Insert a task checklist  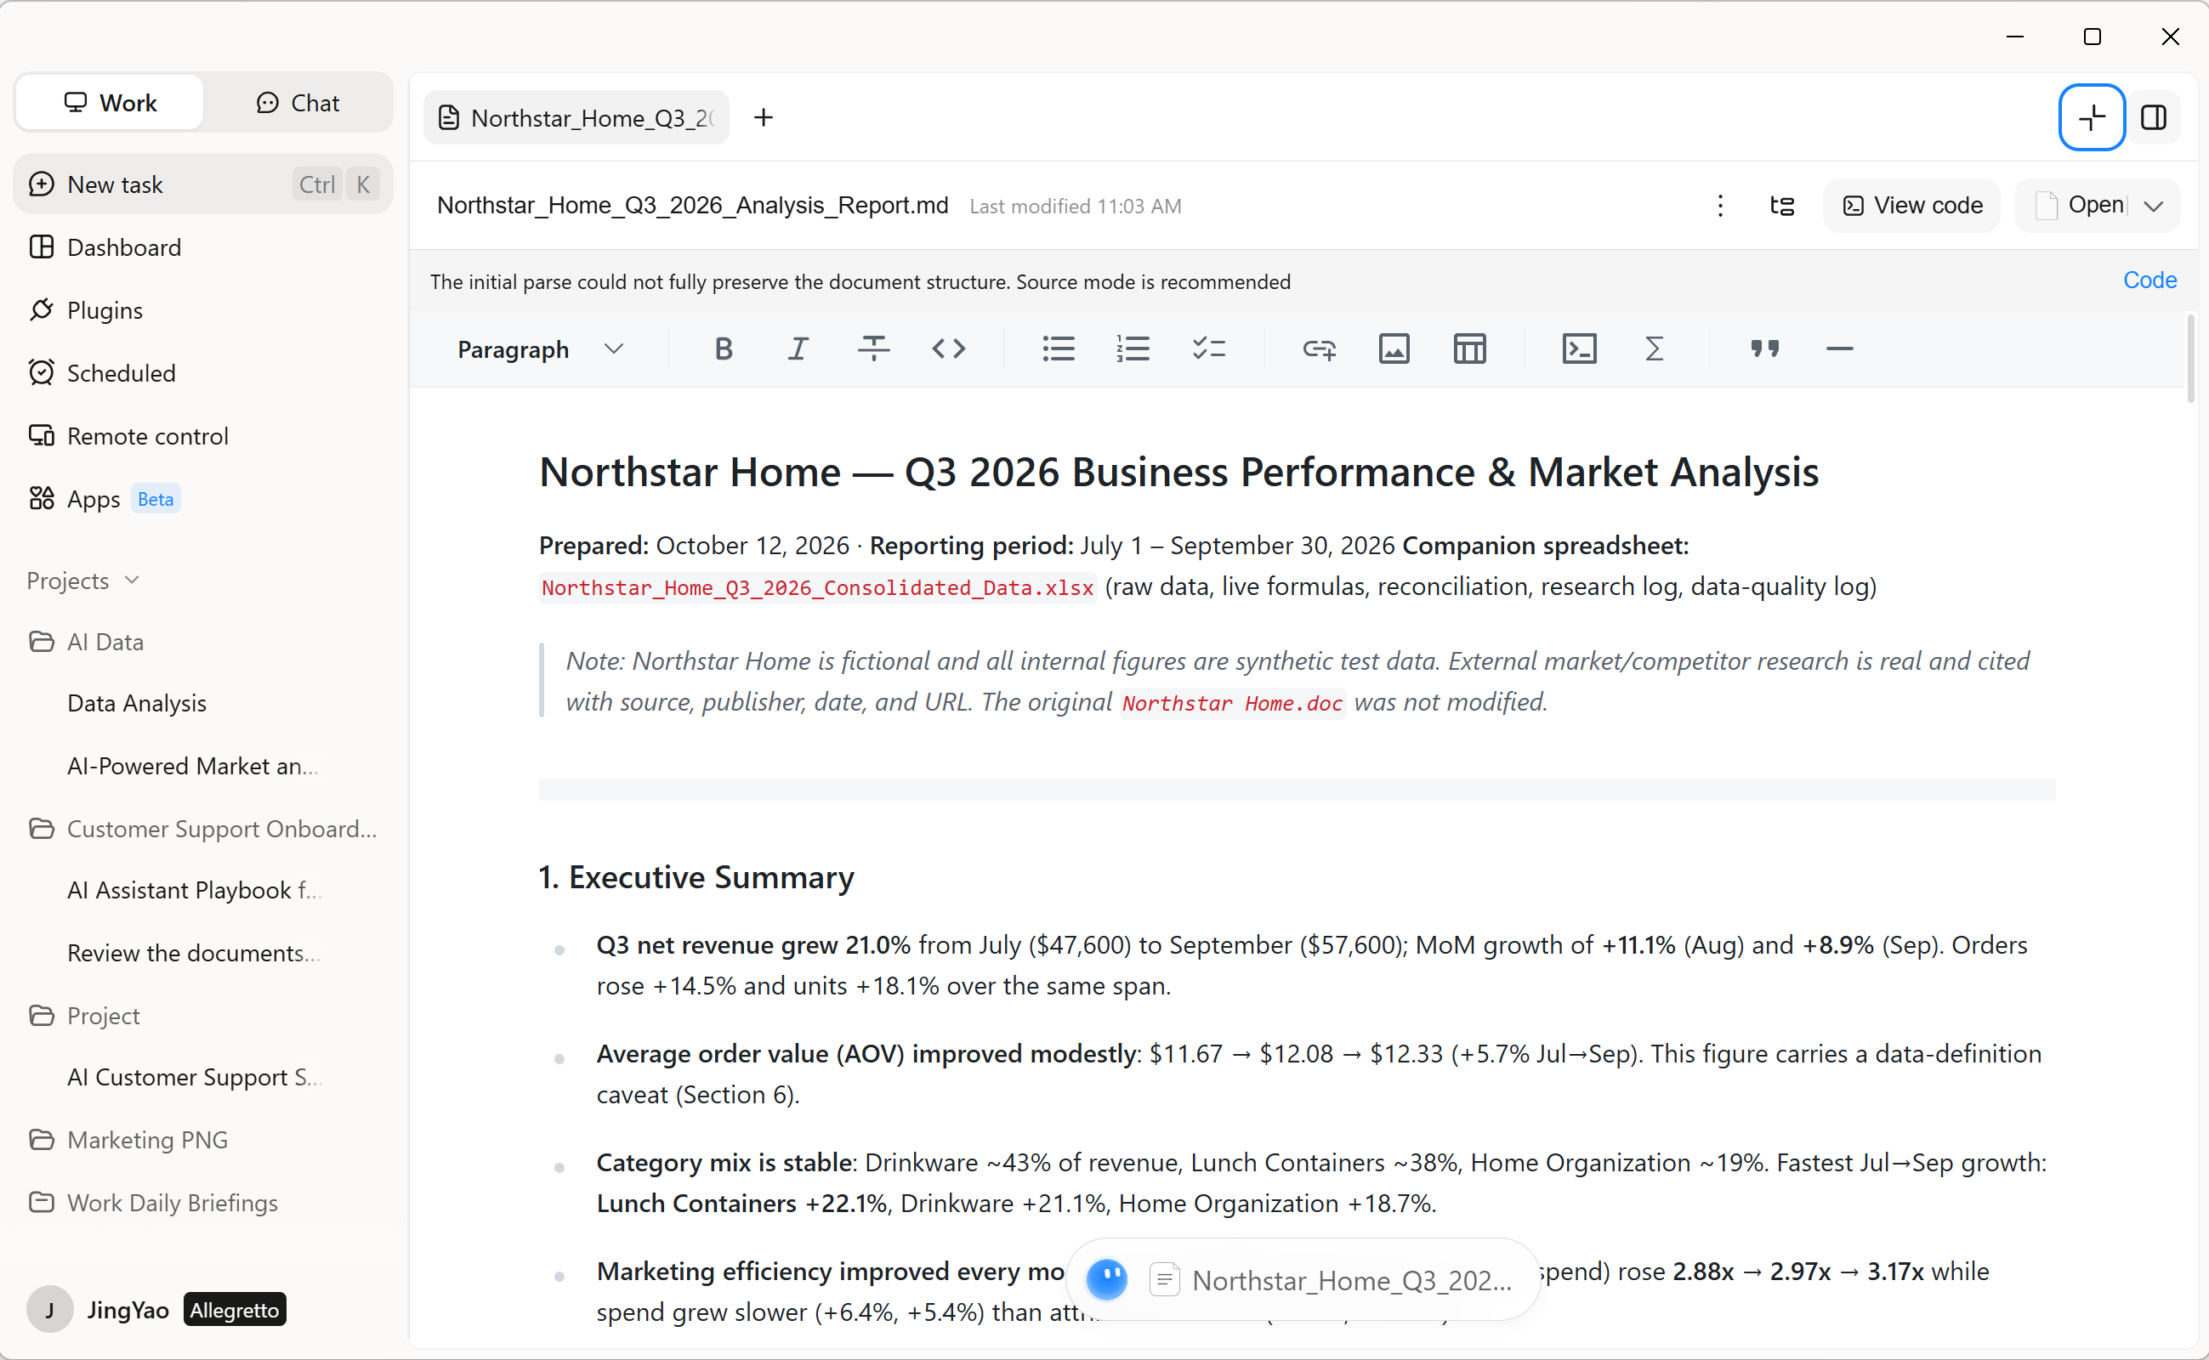pyautogui.click(x=1208, y=349)
